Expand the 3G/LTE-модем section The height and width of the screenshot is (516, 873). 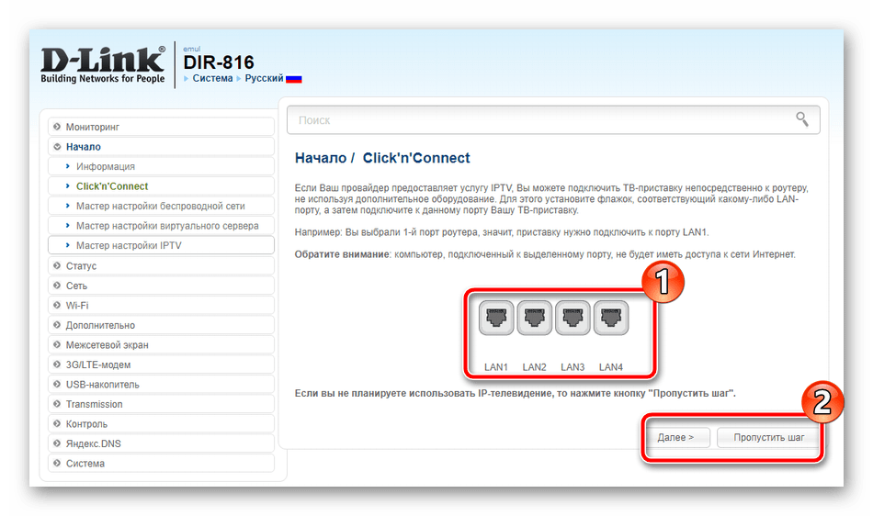tap(162, 365)
